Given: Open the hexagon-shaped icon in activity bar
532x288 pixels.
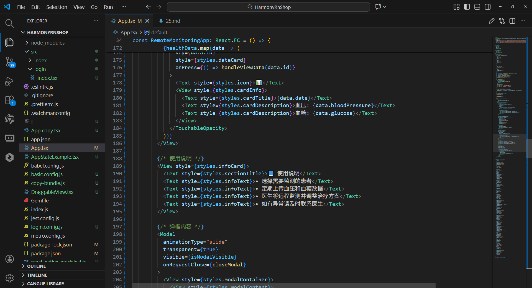Looking at the screenshot, I should pyautogui.click(x=9, y=157).
